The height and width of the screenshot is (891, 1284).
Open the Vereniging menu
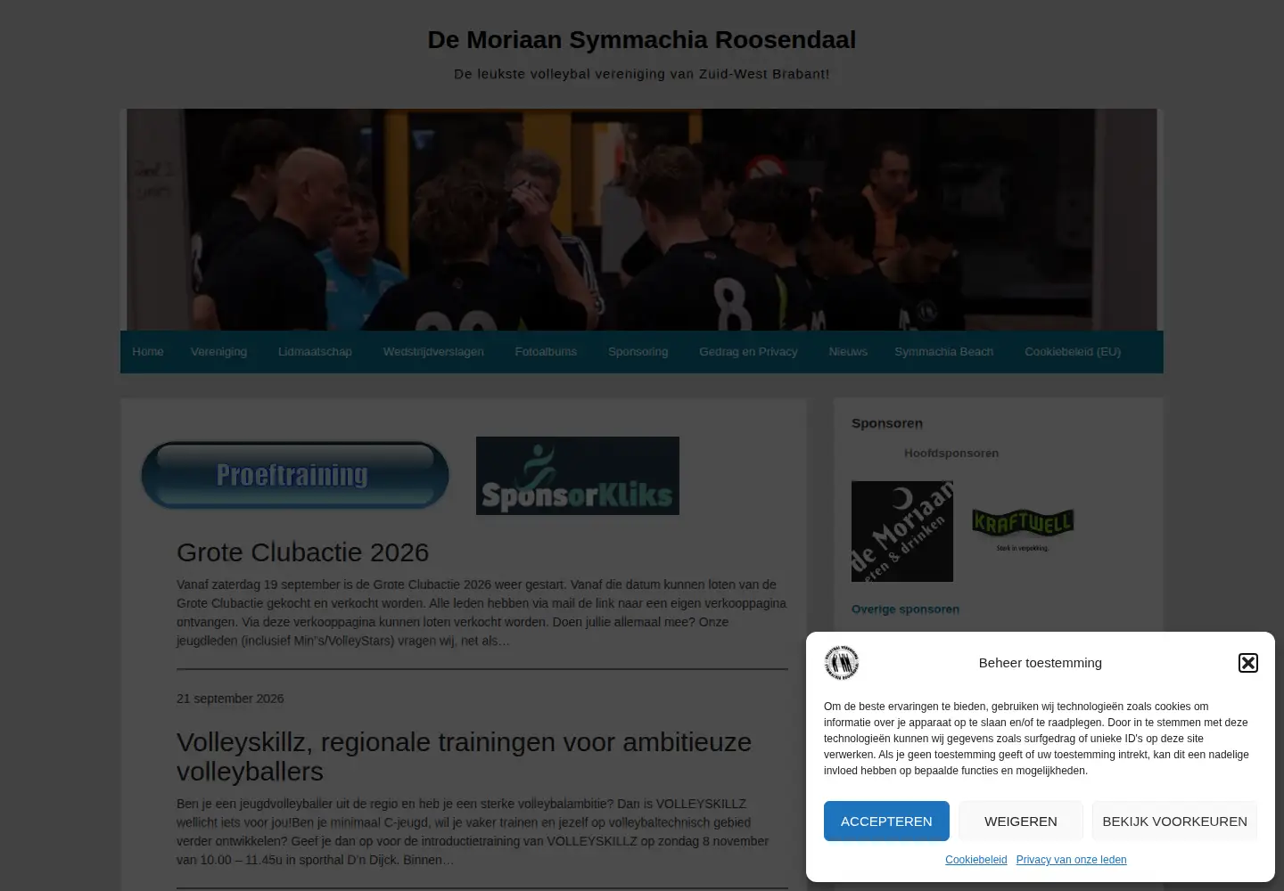218,352
